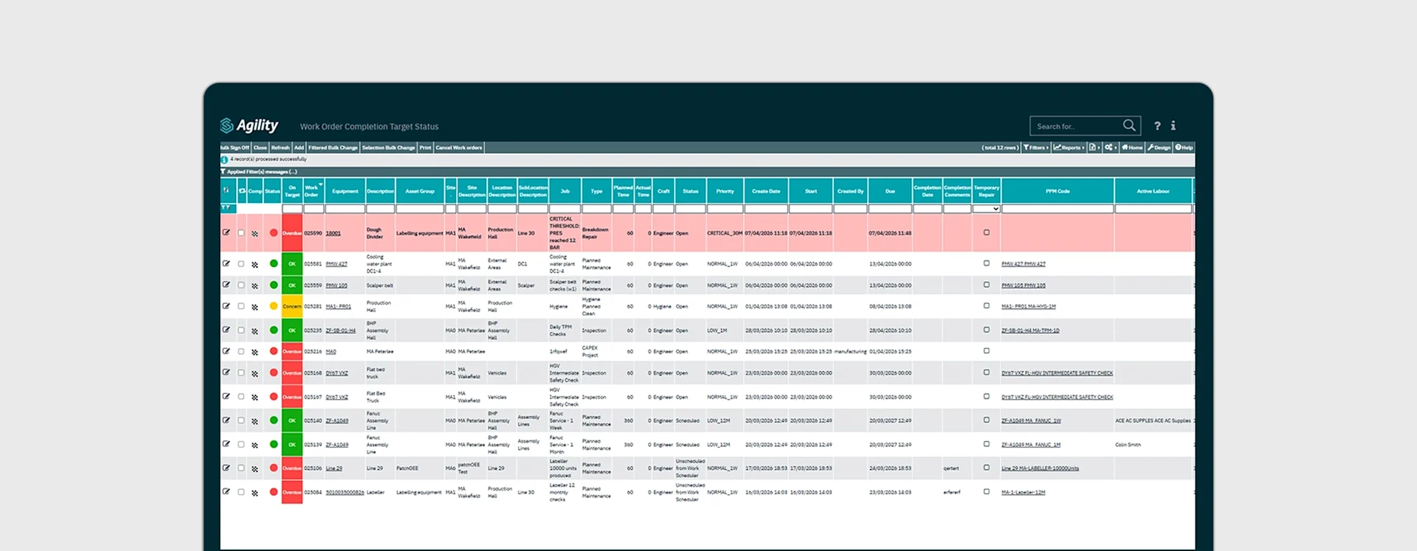
Task: Open the Temporary Repair filter dropdown
Action: point(987,209)
